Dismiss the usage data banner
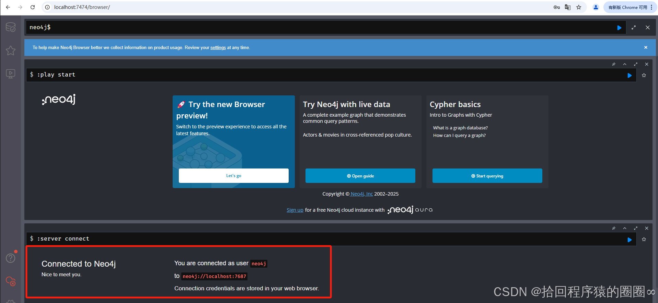This screenshot has height=303, width=658. point(646,47)
